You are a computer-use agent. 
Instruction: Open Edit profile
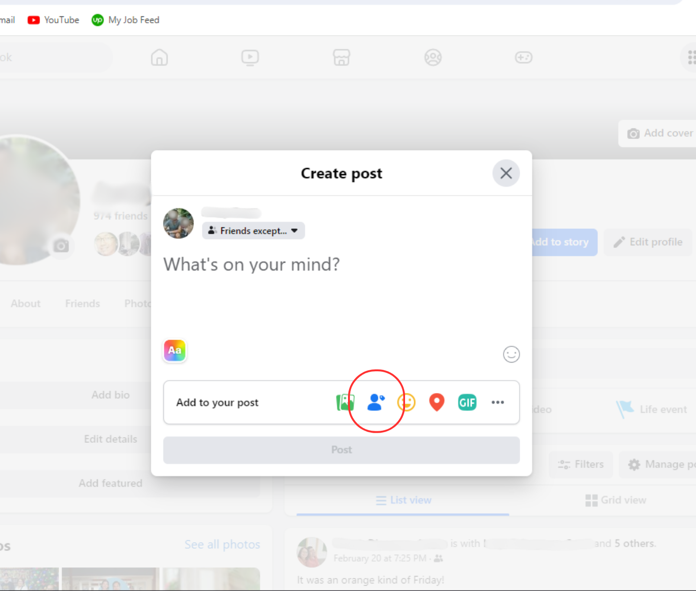[x=648, y=242]
